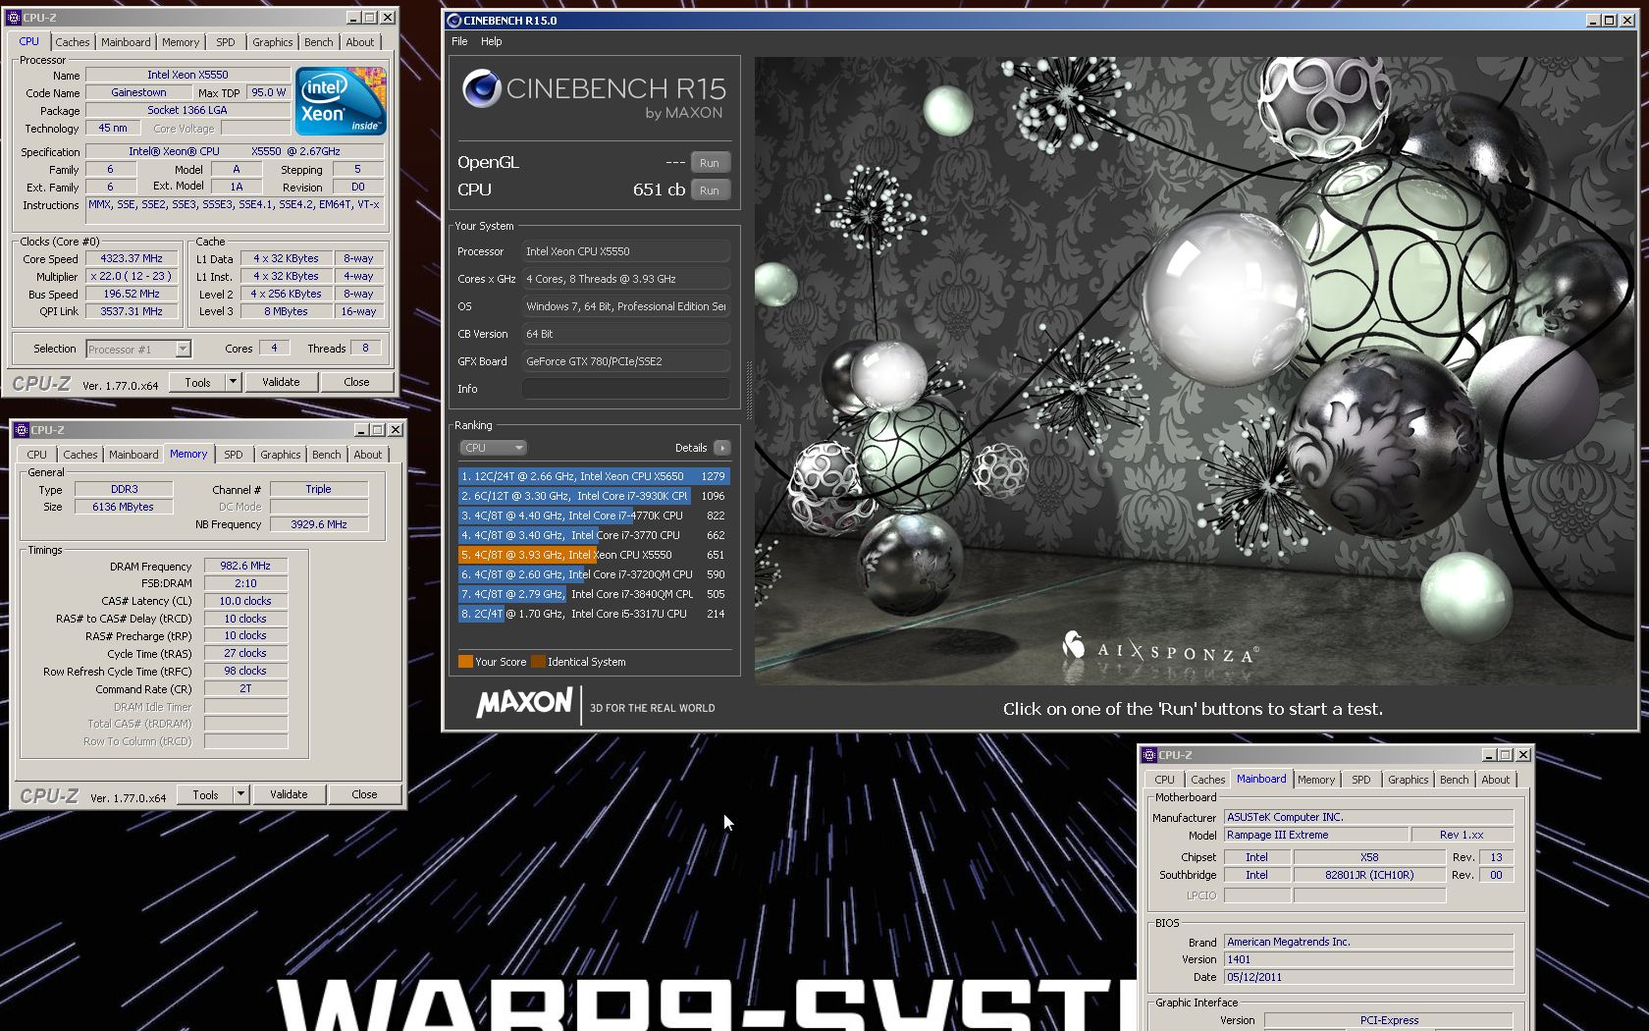Run the OpenGL benchmark test

[x=710, y=163]
